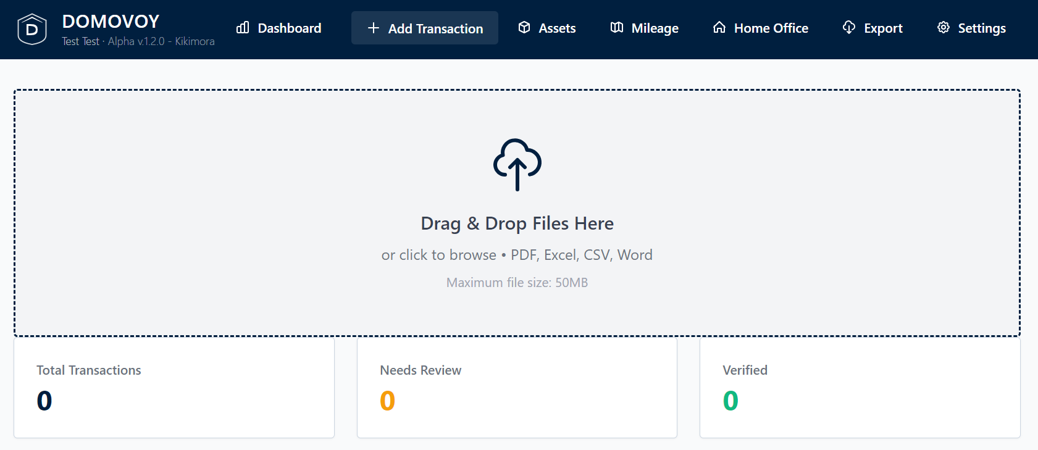Screen dimensions: 1038x450
Task: Click the Total Transactions count 0
Action: click(x=44, y=401)
